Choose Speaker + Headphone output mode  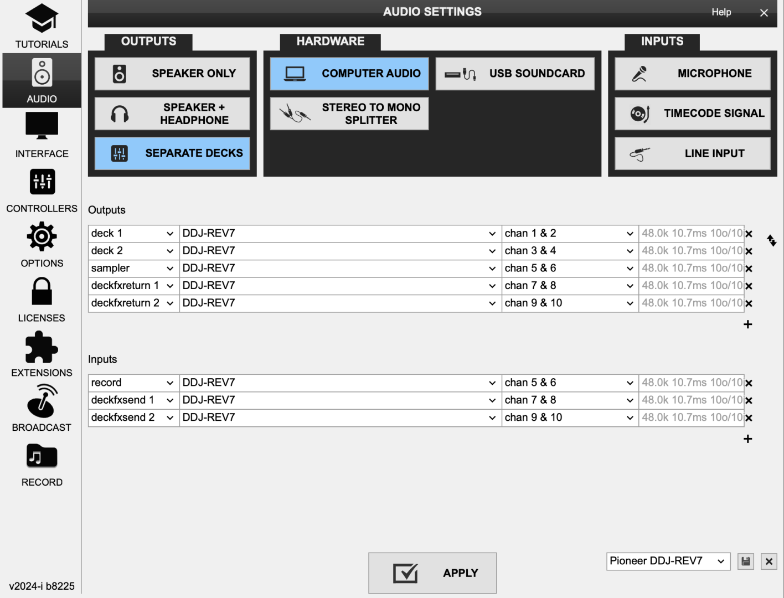(172, 114)
